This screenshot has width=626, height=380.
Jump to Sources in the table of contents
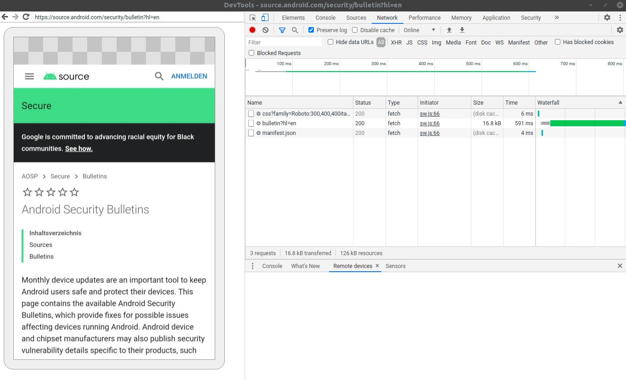pos(41,245)
